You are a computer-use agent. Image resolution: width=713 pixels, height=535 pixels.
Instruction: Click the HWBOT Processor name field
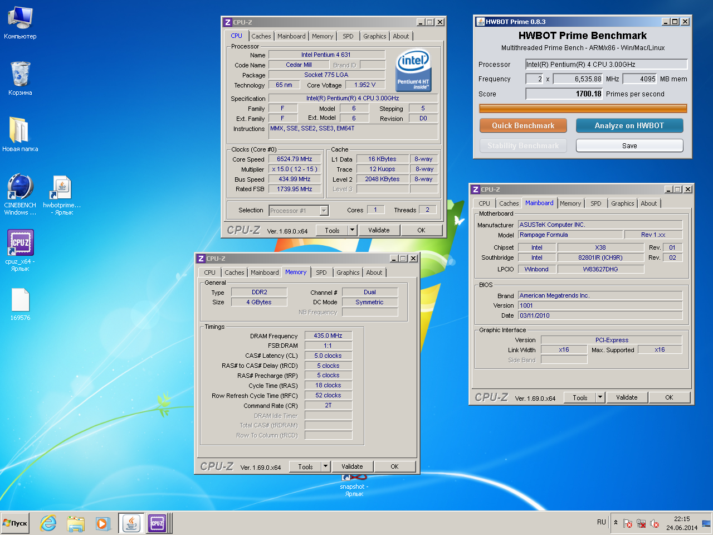[x=607, y=65]
